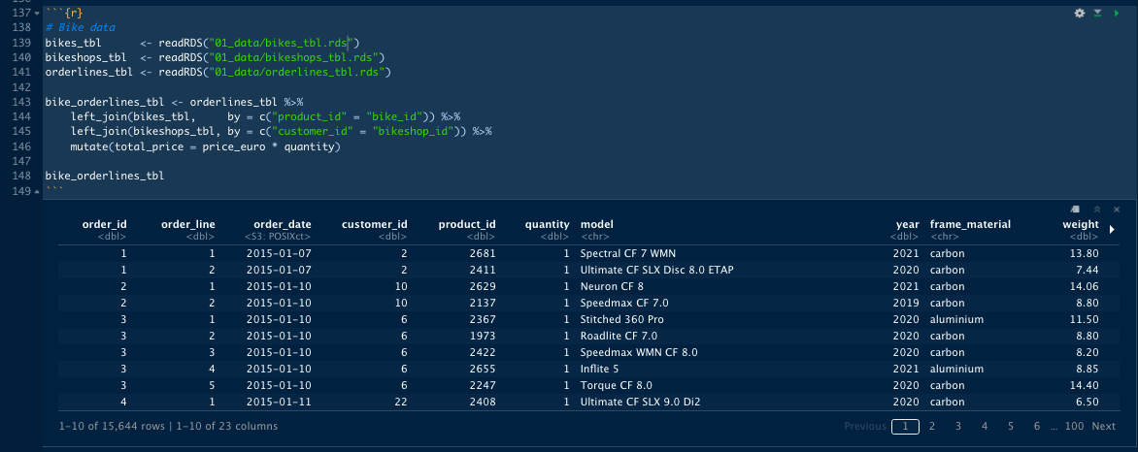1138x452 pixels.
Task: Click mutate total_price code line
Action: (x=206, y=147)
